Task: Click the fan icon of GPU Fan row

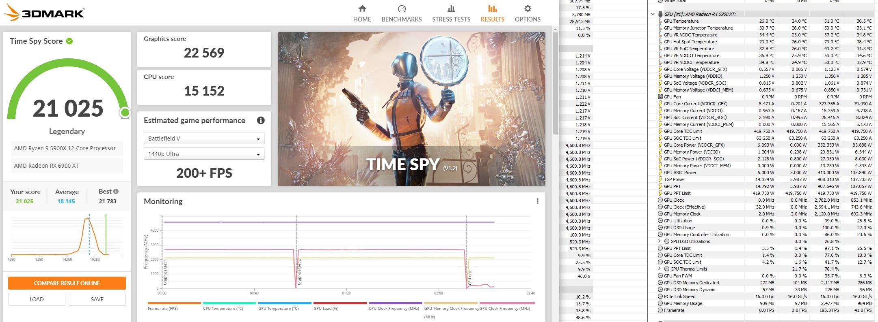Action: click(660, 97)
